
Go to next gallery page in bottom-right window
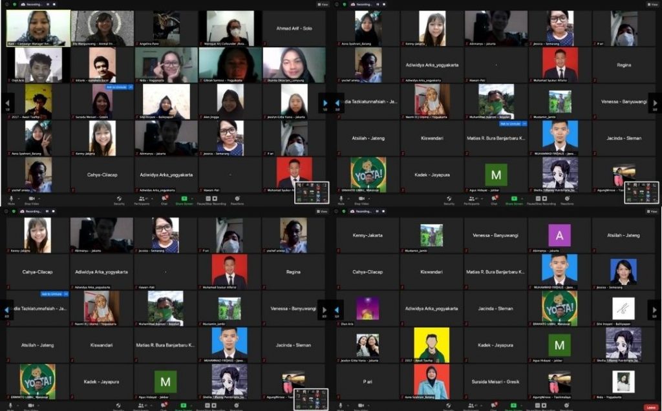click(655, 310)
